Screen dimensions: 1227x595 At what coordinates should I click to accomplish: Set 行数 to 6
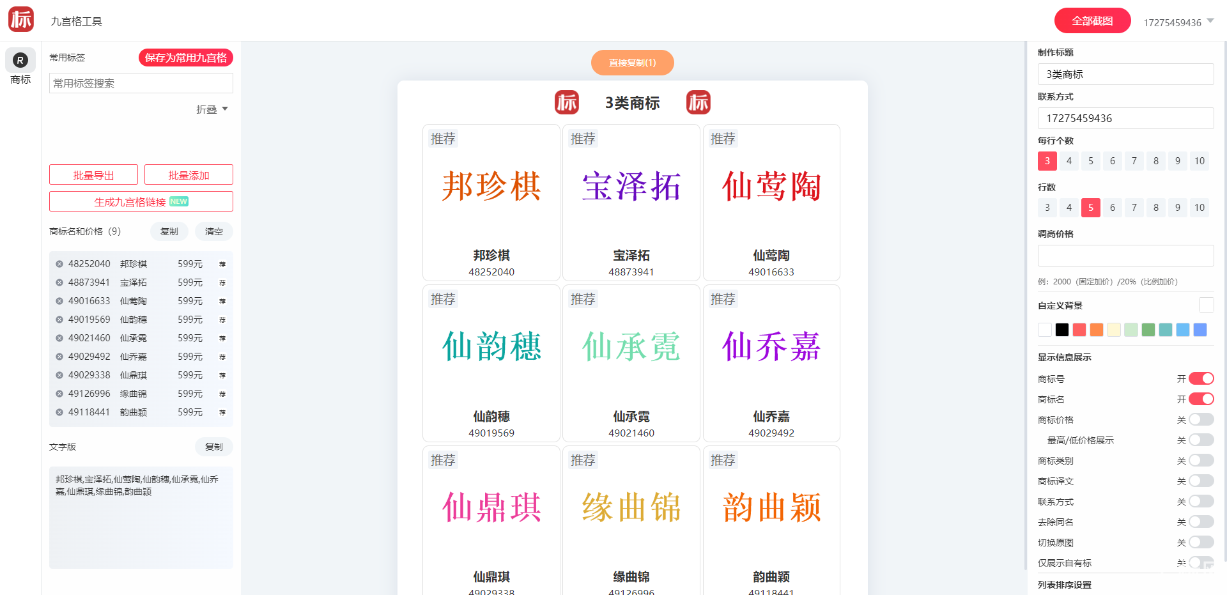[1113, 208]
